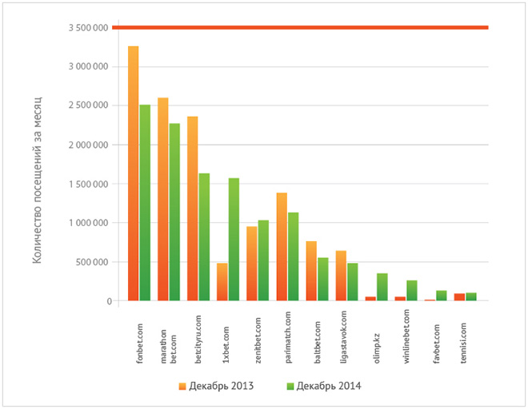The height and width of the screenshot is (409, 528).
Task: Click the green baltbet.com 2014 bar
Action: 323,279
